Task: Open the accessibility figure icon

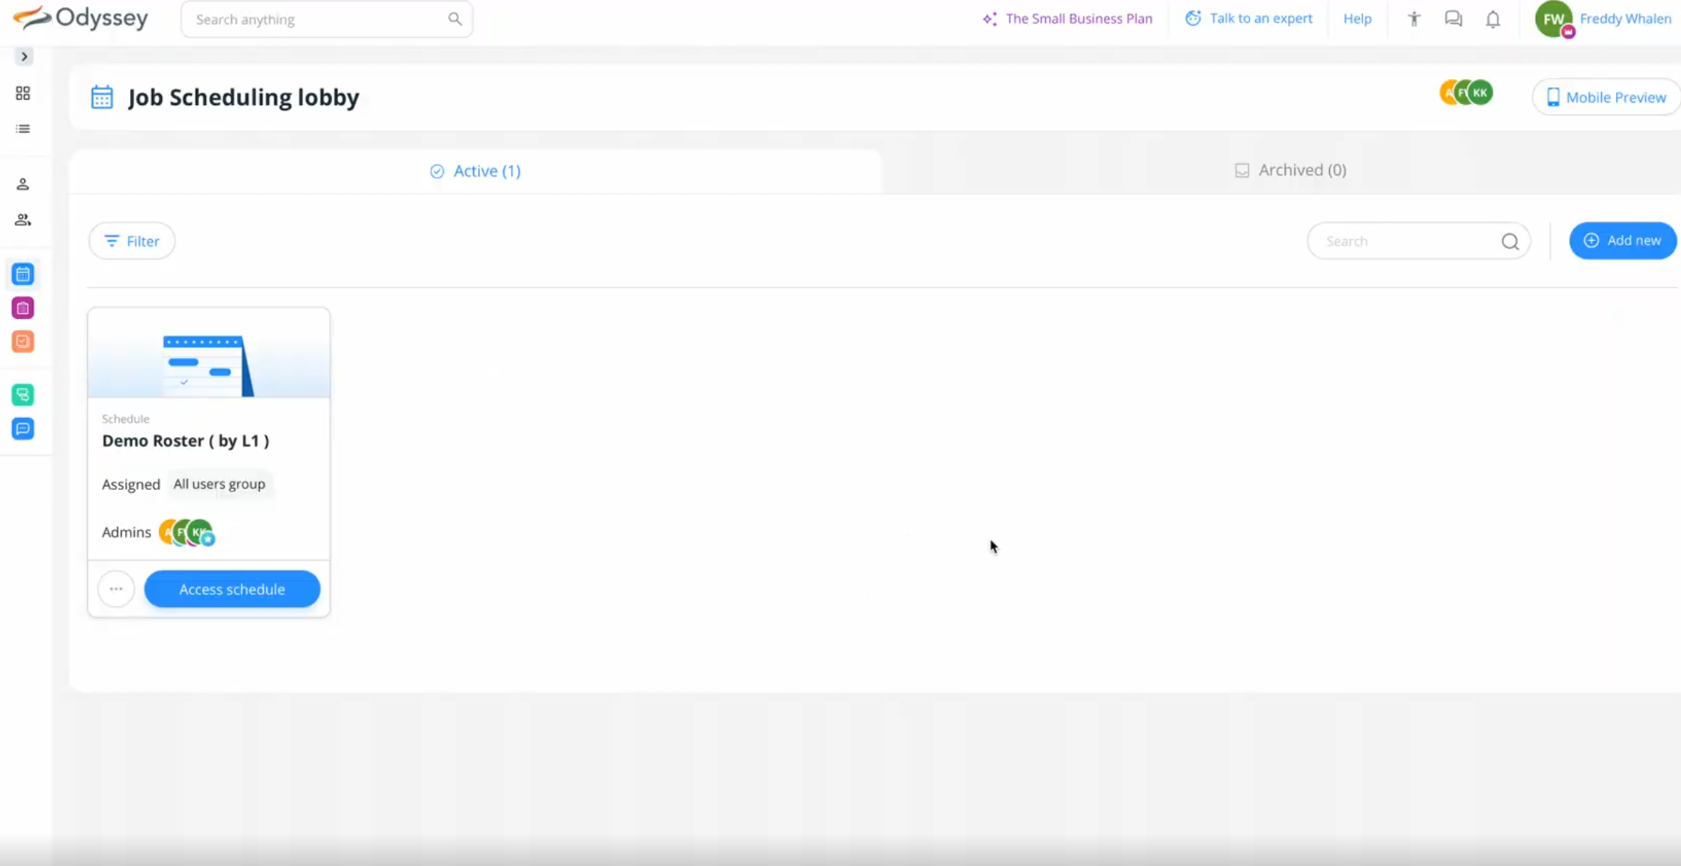Action: pyautogui.click(x=1413, y=19)
